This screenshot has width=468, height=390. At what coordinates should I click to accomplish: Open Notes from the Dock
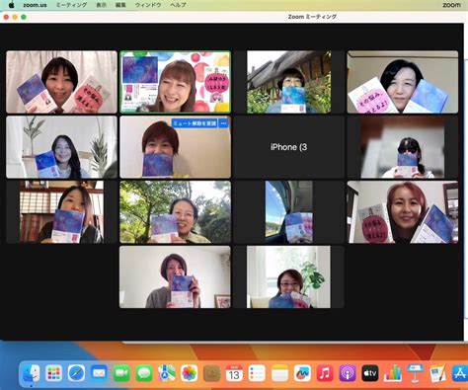pos(279,373)
